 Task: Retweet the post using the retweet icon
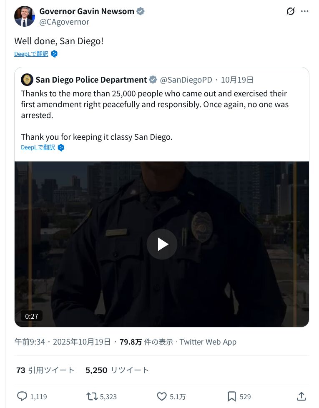point(91,396)
